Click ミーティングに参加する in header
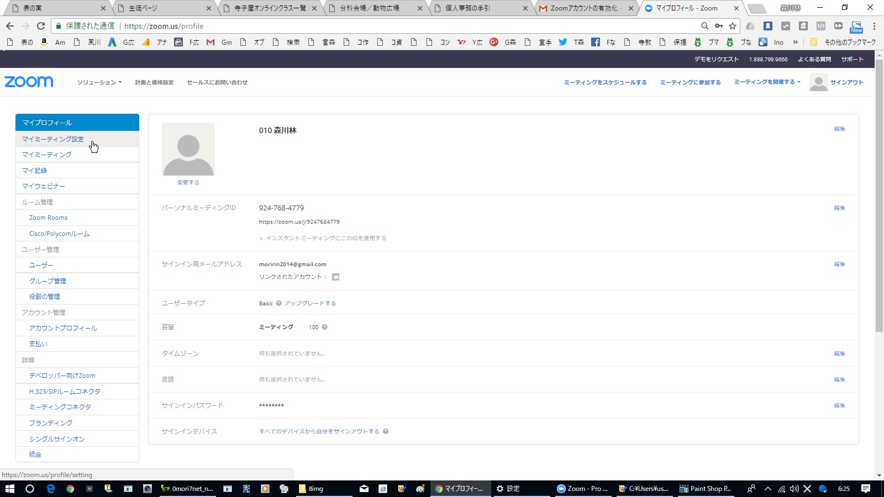Image resolution: width=884 pixels, height=497 pixels. tap(690, 82)
